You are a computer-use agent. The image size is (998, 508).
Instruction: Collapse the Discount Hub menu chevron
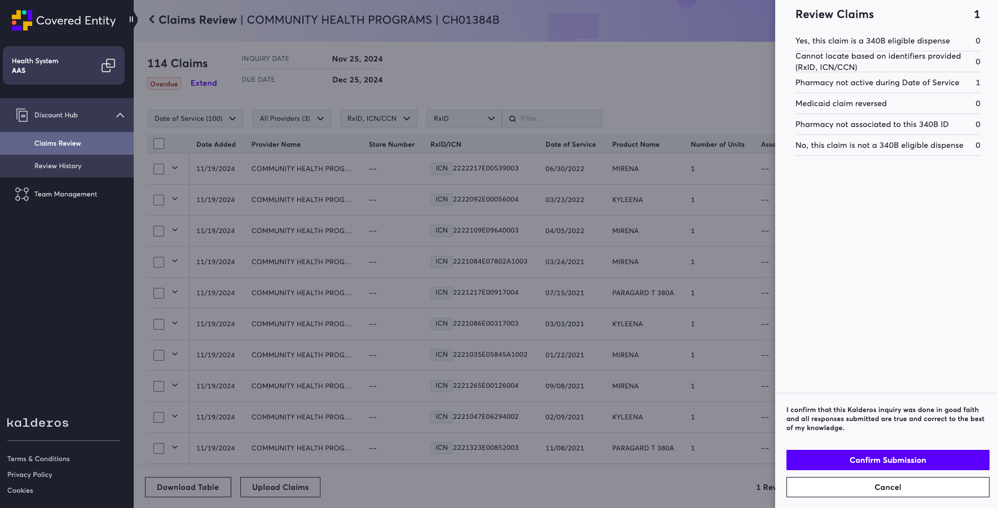pos(120,115)
